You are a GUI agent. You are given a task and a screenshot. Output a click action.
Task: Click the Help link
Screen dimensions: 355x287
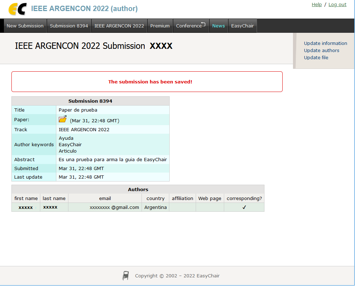(317, 5)
